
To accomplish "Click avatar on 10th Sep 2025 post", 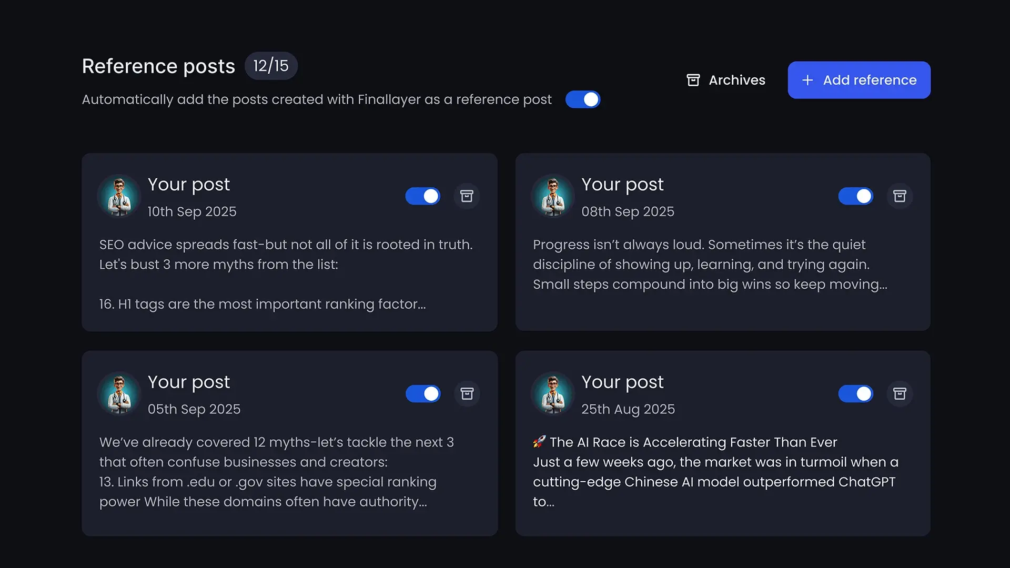I will click(x=119, y=196).
